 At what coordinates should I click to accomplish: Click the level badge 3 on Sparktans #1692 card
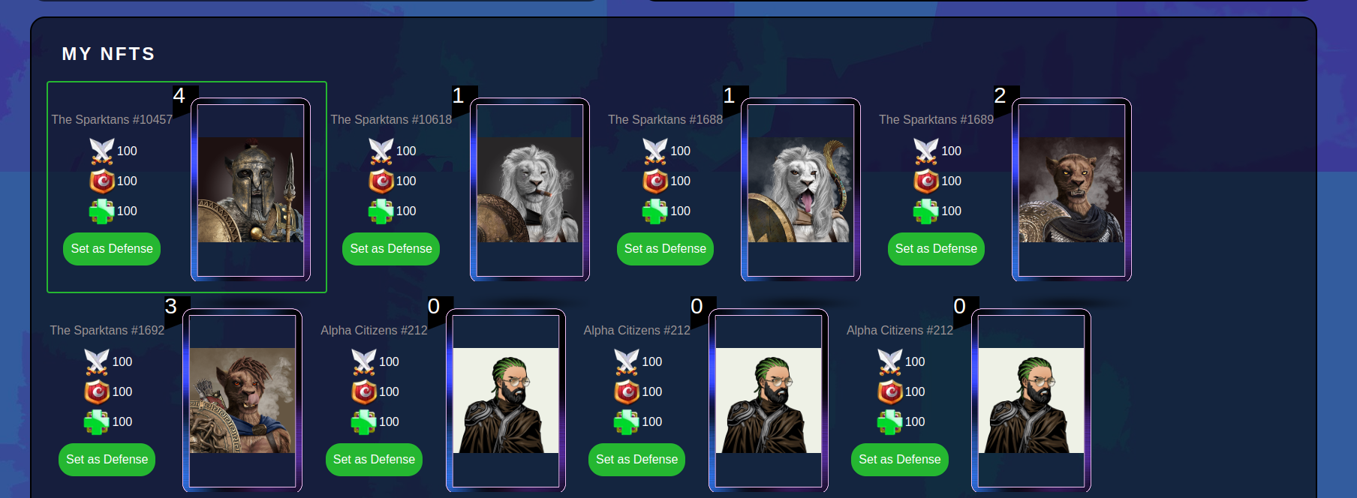(171, 307)
